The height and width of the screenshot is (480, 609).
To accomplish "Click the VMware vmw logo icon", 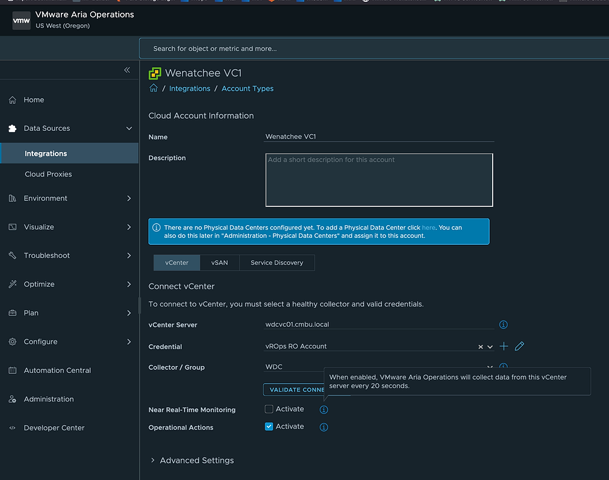I will click(x=21, y=21).
